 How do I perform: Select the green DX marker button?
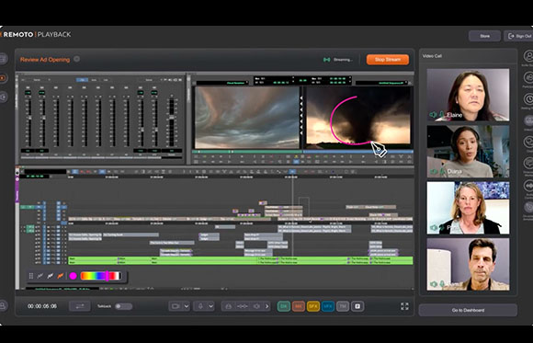click(283, 306)
